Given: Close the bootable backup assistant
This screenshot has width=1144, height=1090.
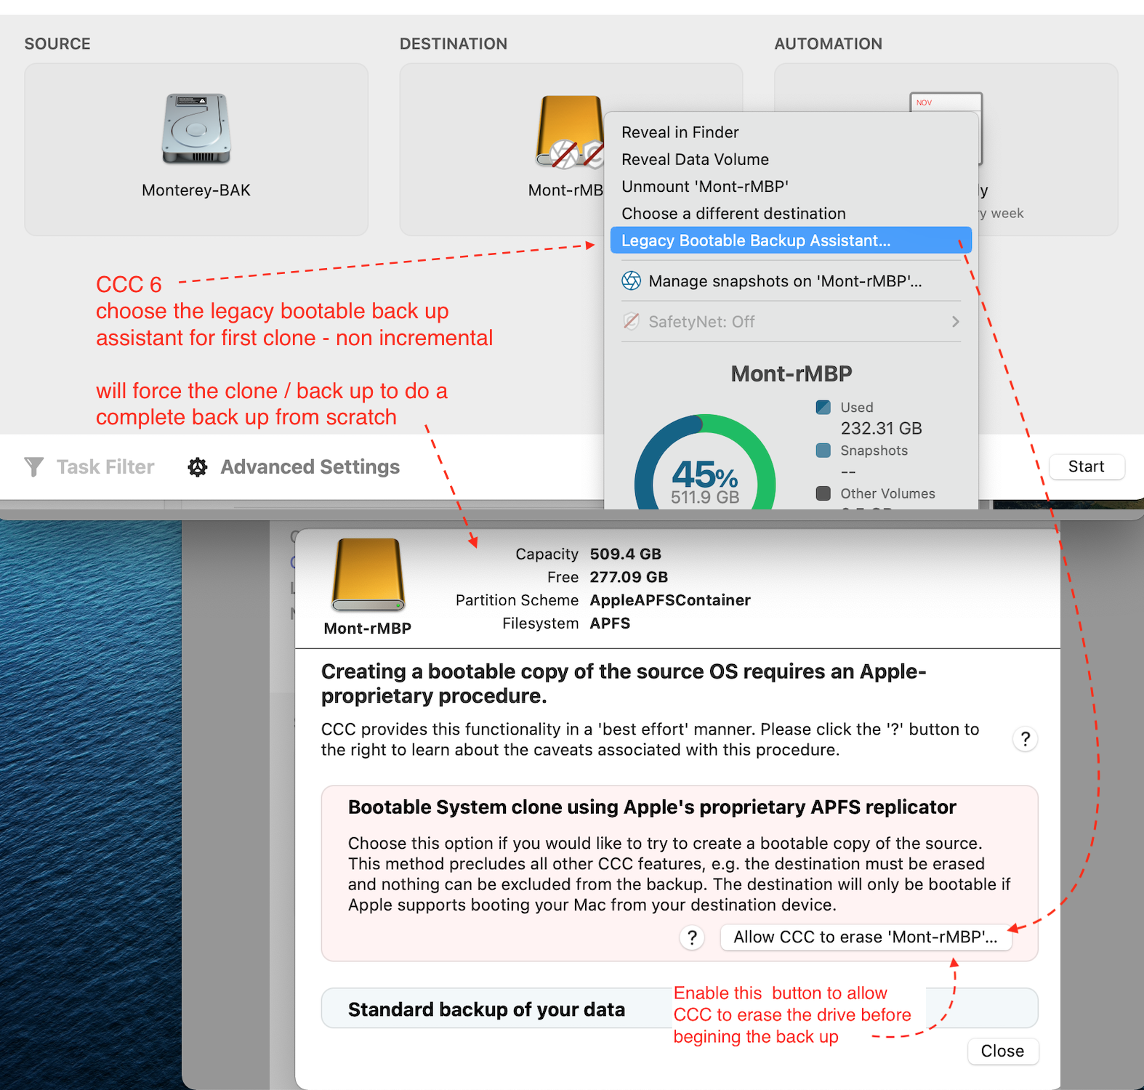Looking at the screenshot, I should click(x=1002, y=1051).
